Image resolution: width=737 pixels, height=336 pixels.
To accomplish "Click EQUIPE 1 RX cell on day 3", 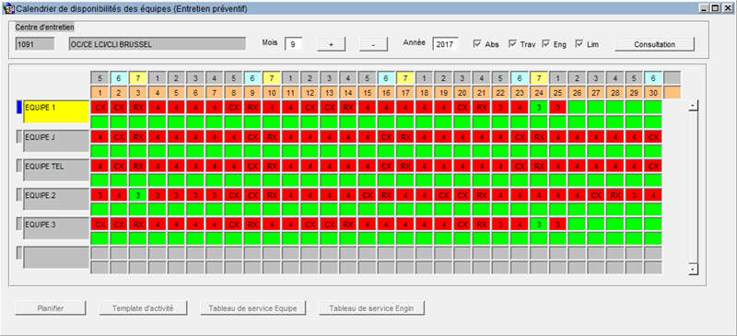I will pos(137,107).
